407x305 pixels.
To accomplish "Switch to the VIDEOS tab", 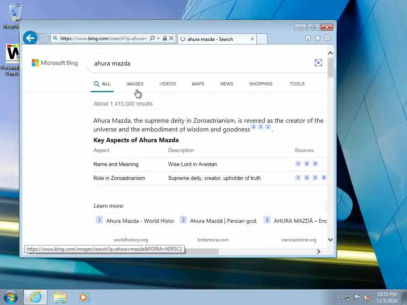I will (x=168, y=84).
